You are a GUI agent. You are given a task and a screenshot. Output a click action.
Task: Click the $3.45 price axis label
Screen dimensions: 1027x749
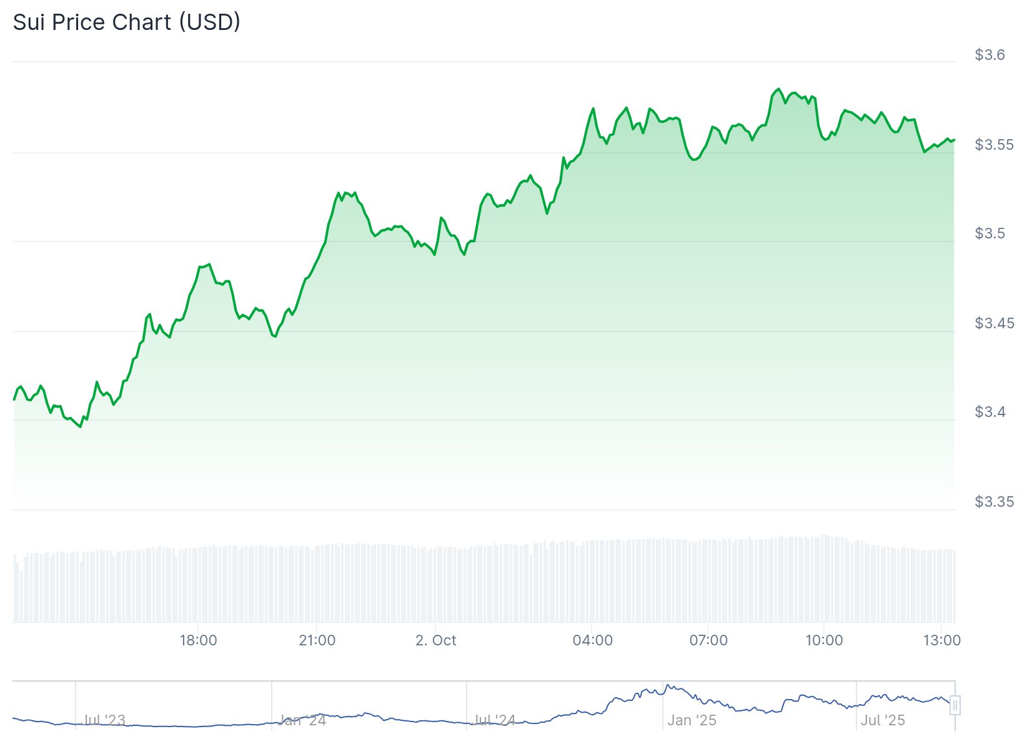[x=994, y=323]
